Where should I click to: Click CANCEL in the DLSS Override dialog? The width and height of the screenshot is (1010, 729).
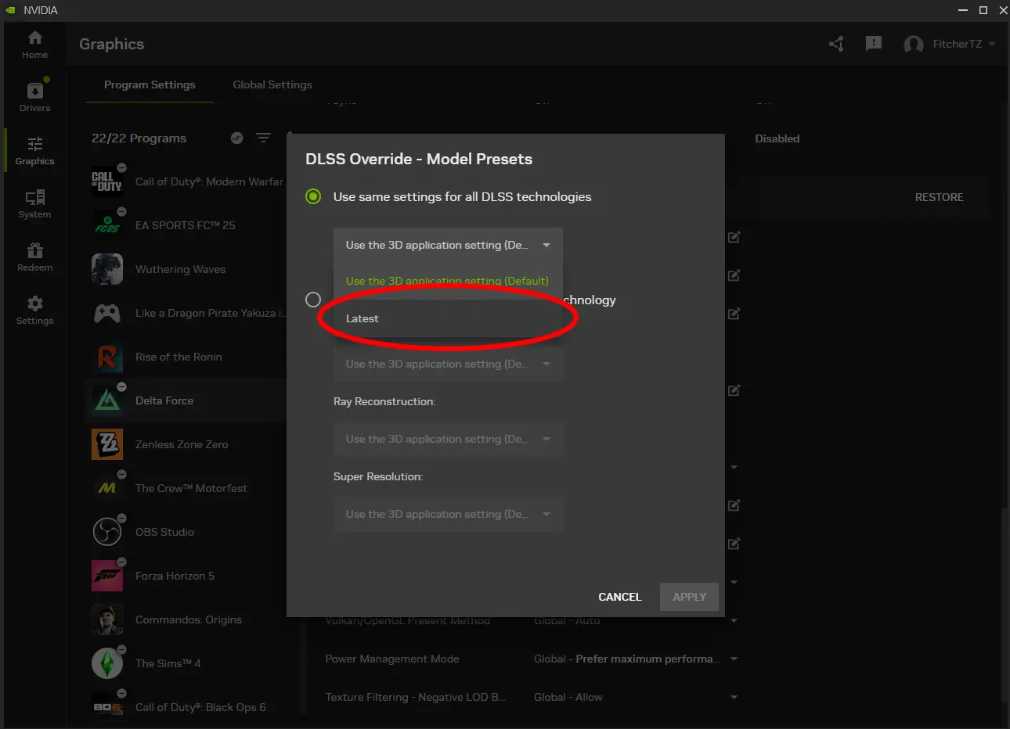(619, 597)
